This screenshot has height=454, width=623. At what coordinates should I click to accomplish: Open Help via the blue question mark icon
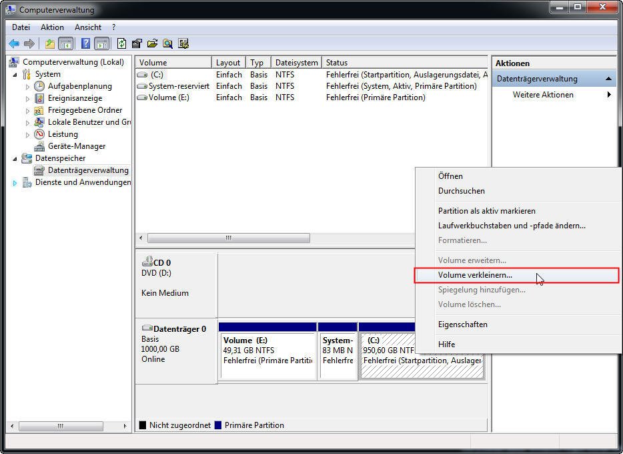[x=85, y=43]
